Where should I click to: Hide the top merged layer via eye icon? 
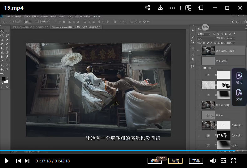click(x=198, y=51)
